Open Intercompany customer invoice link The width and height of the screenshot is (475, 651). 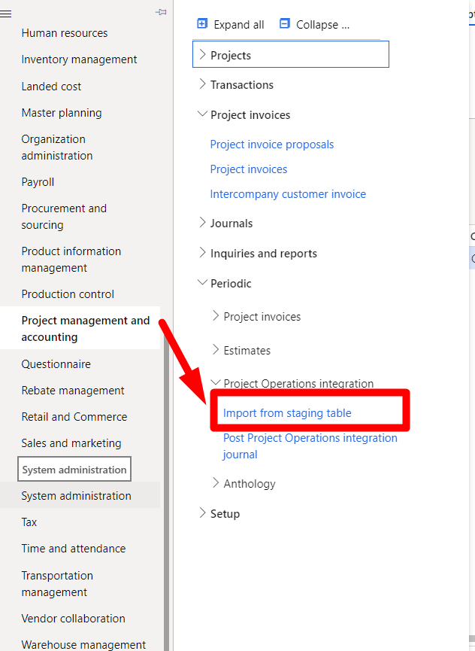pos(288,194)
